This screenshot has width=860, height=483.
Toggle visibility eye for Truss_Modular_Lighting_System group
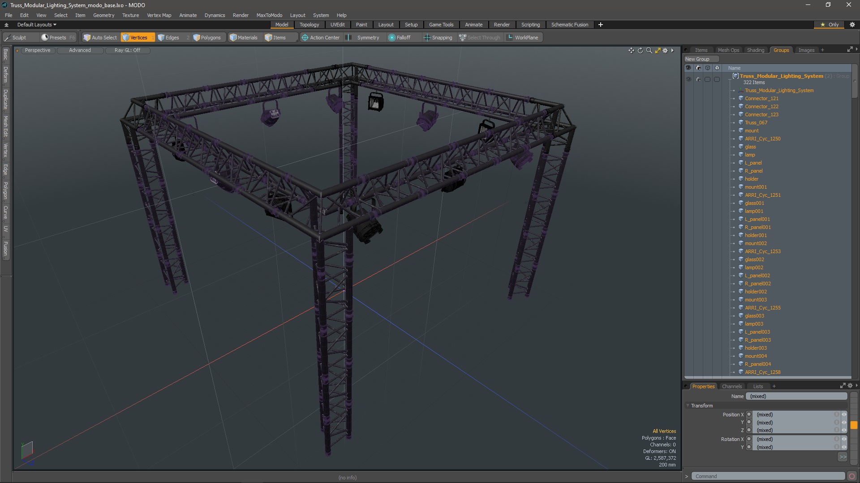coord(688,79)
